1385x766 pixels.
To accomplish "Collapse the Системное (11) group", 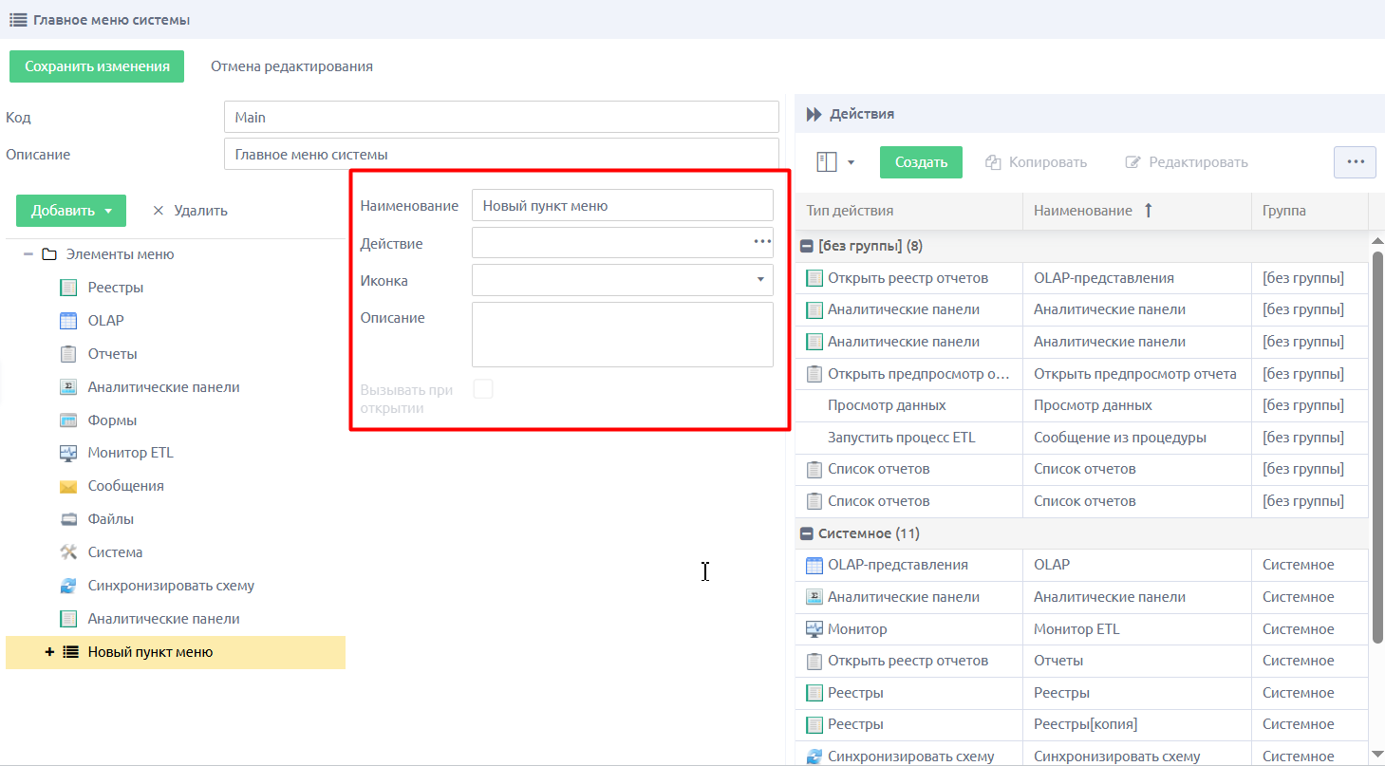I will click(x=806, y=533).
